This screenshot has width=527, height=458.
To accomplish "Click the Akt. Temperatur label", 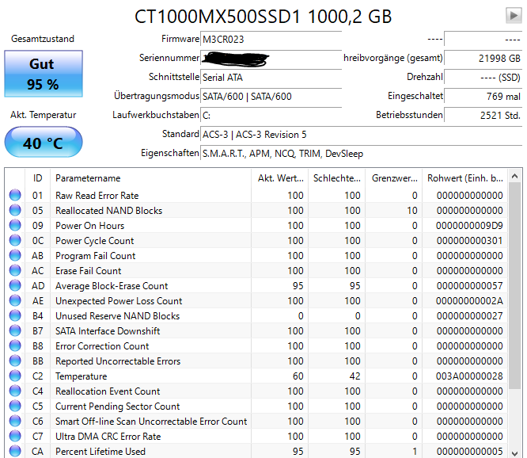I will point(43,115).
